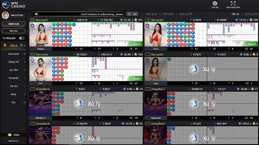The image size is (259, 145).
Task: Toggle the AD checkmark button
Action: pos(132,14)
